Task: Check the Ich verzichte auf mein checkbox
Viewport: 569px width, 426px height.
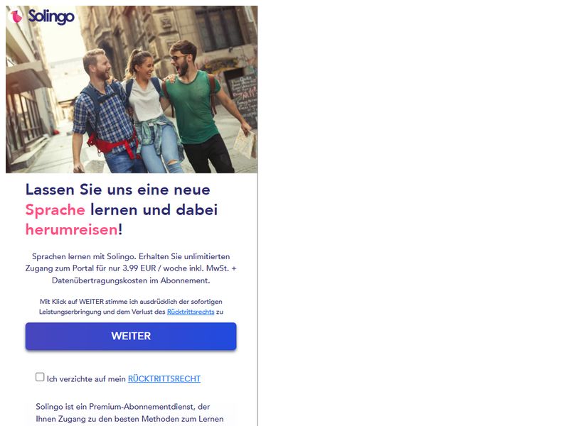Action: 40,377
